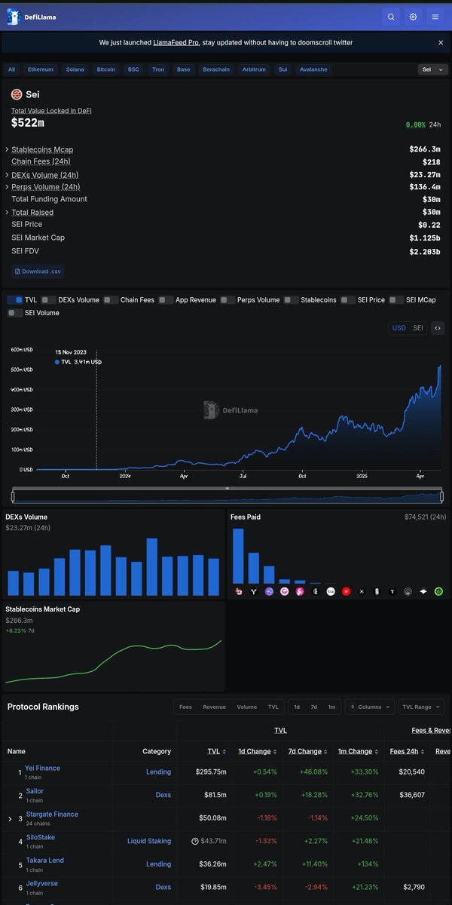The image size is (452, 905).
Task: Open the Sei chain selector dropdown
Action: pos(431,69)
